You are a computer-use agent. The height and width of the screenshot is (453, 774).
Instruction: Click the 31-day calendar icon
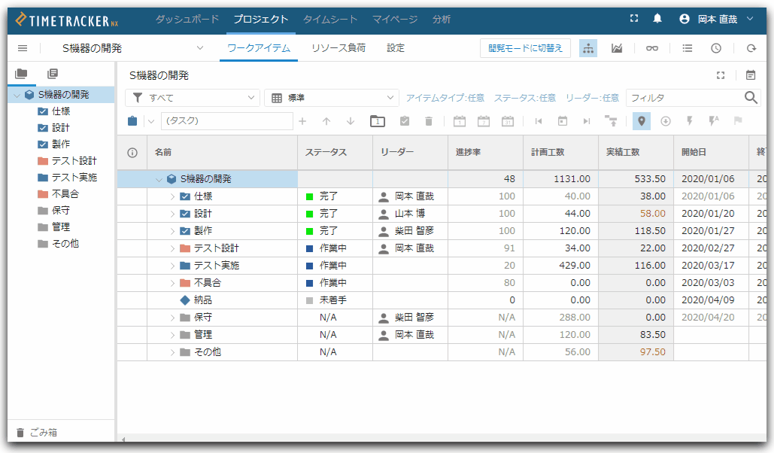pos(508,121)
